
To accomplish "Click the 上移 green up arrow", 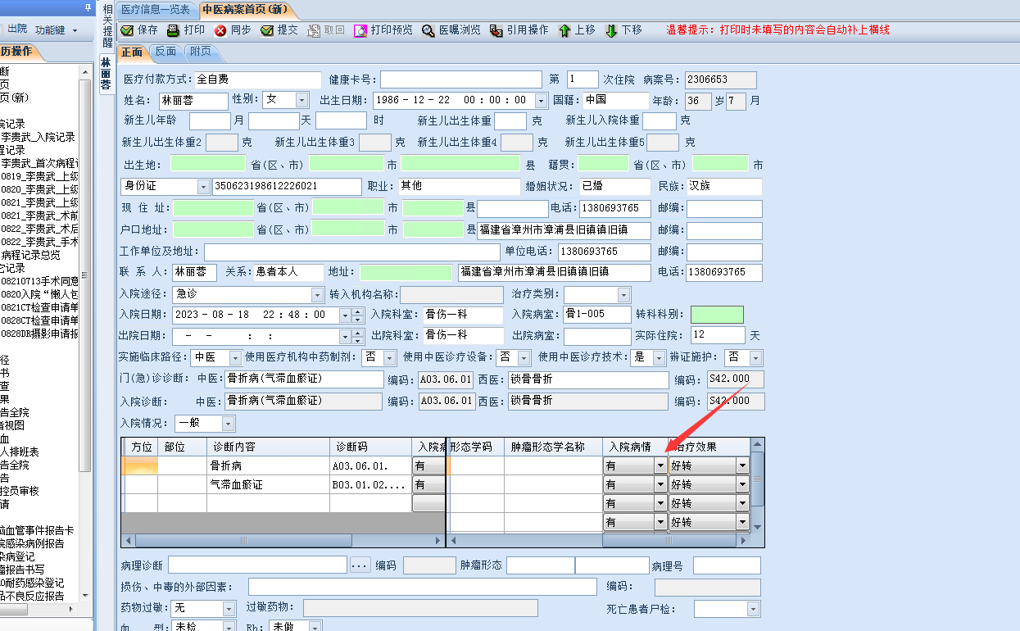I will (x=564, y=30).
